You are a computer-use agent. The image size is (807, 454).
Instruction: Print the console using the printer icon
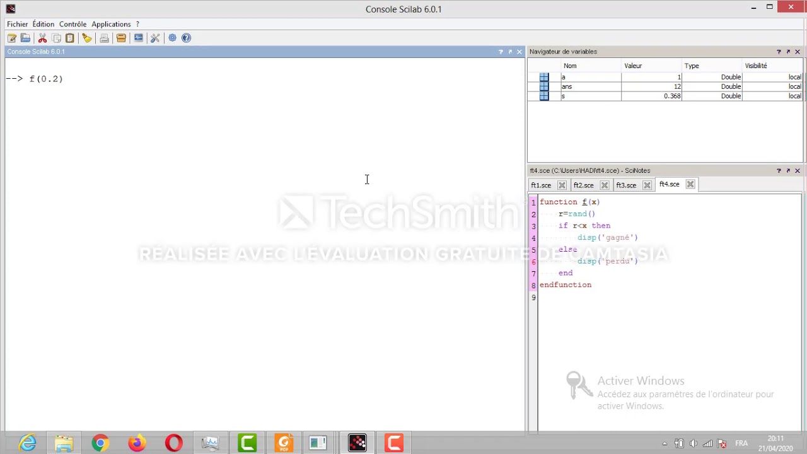click(104, 38)
